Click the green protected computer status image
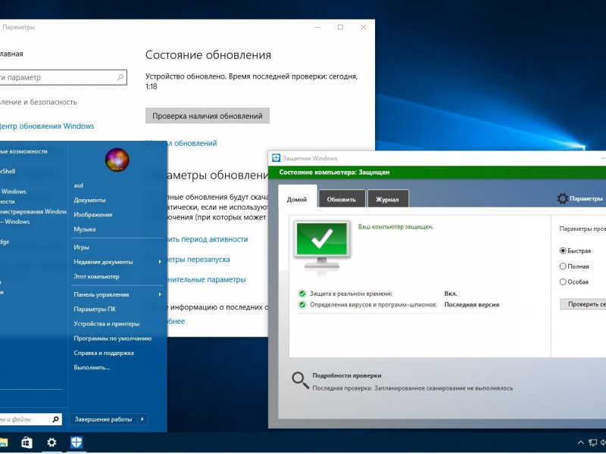This screenshot has height=454, width=606. 321,245
